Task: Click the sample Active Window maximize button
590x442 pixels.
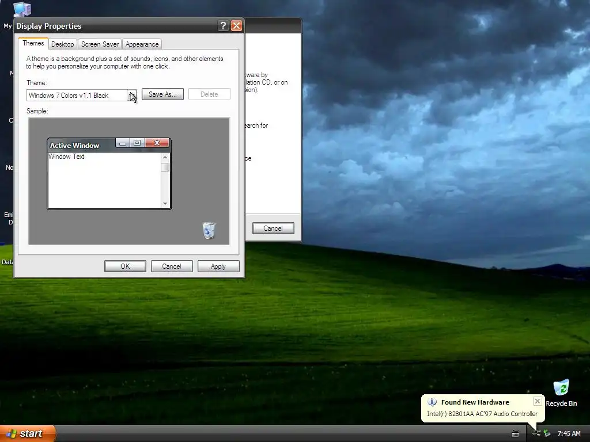Action: [x=137, y=143]
